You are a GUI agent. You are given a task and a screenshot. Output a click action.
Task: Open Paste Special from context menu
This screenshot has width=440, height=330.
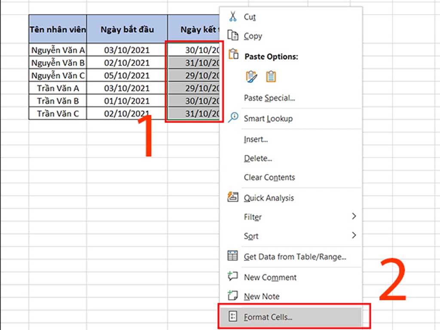tap(269, 98)
